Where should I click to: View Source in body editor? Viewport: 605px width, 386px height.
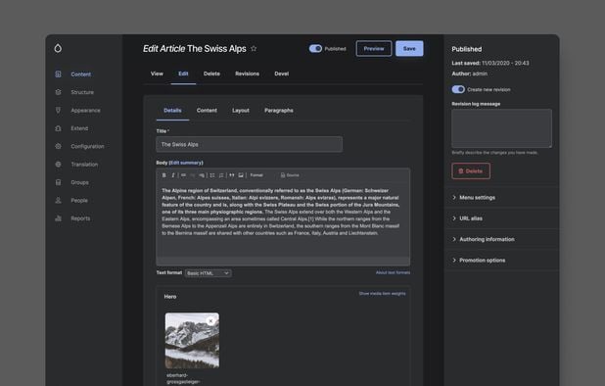coord(290,175)
